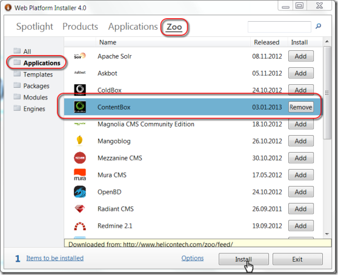Click the Web Platform Installer title icon

coord(8,8)
